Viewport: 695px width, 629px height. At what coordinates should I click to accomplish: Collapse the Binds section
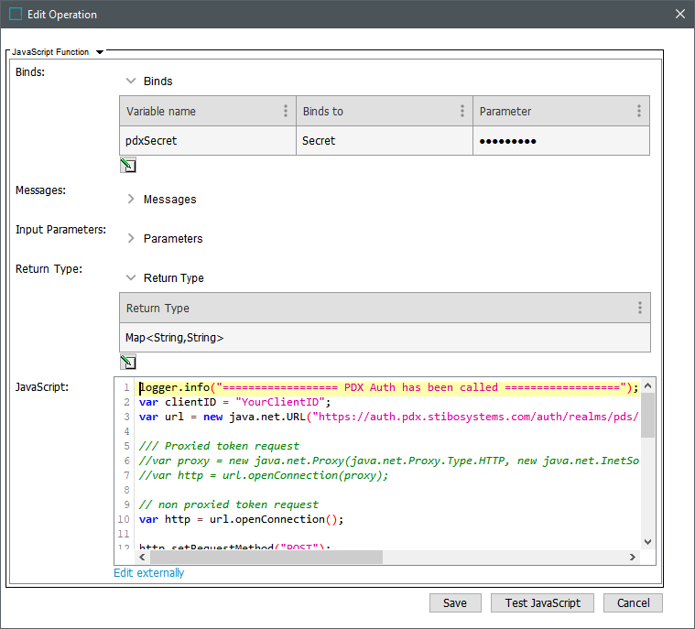coord(131,81)
